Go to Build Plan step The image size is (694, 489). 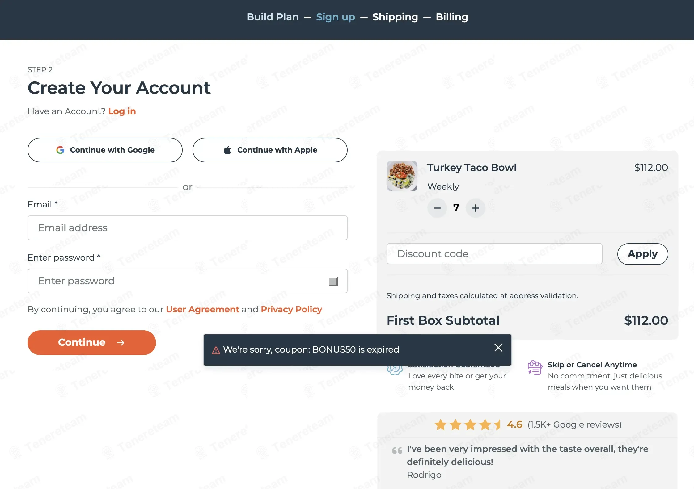pos(273,17)
